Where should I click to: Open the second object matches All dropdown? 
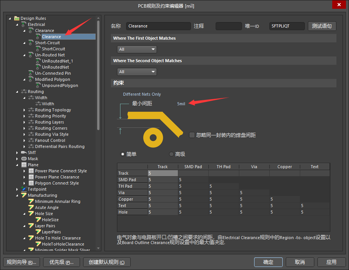click(x=137, y=72)
